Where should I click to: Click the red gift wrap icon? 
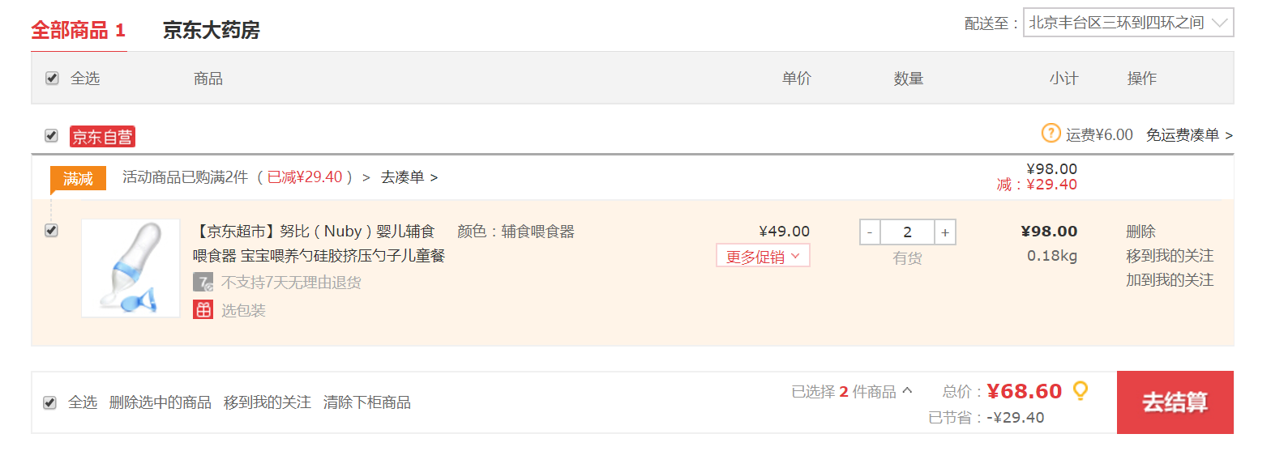point(203,309)
